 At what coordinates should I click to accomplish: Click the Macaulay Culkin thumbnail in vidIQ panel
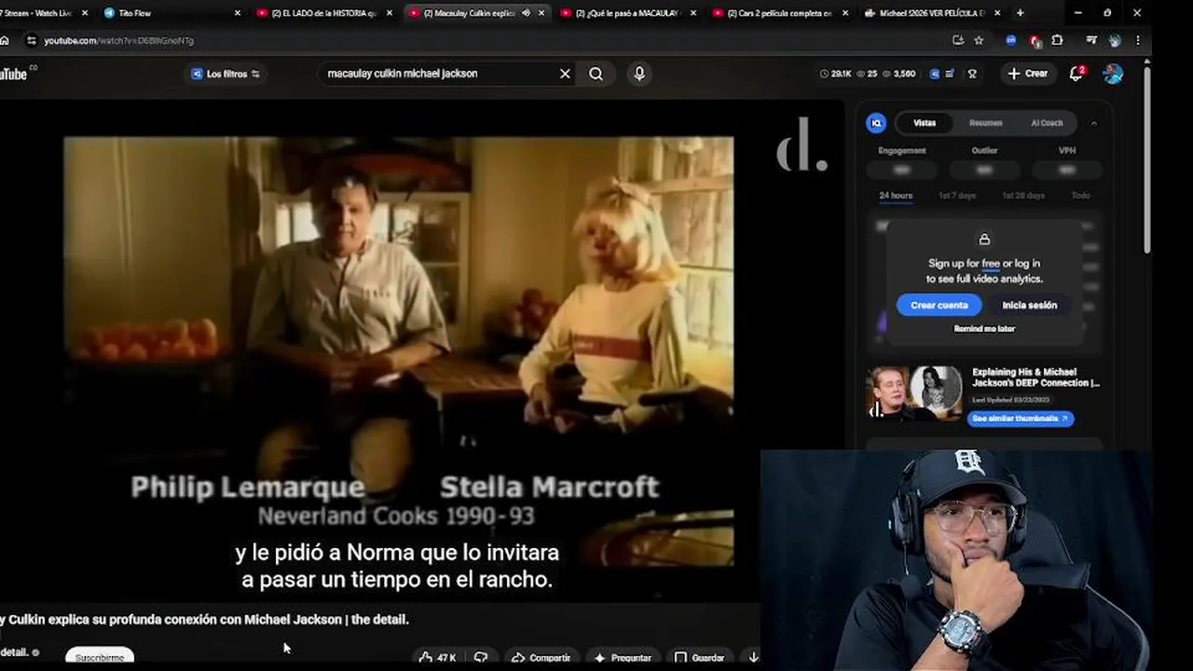914,392
